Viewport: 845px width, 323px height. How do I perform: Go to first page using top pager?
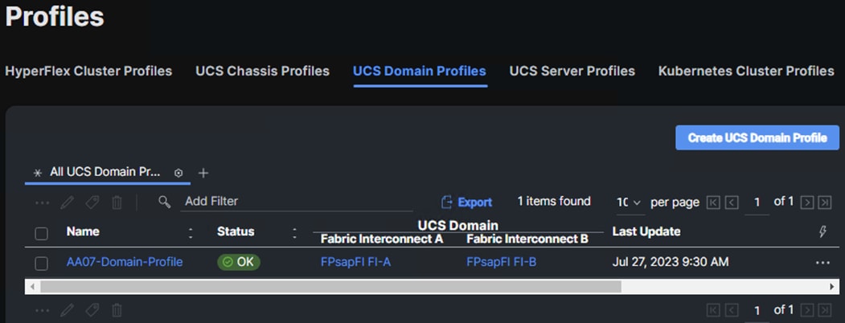click(x=713, y=202)
